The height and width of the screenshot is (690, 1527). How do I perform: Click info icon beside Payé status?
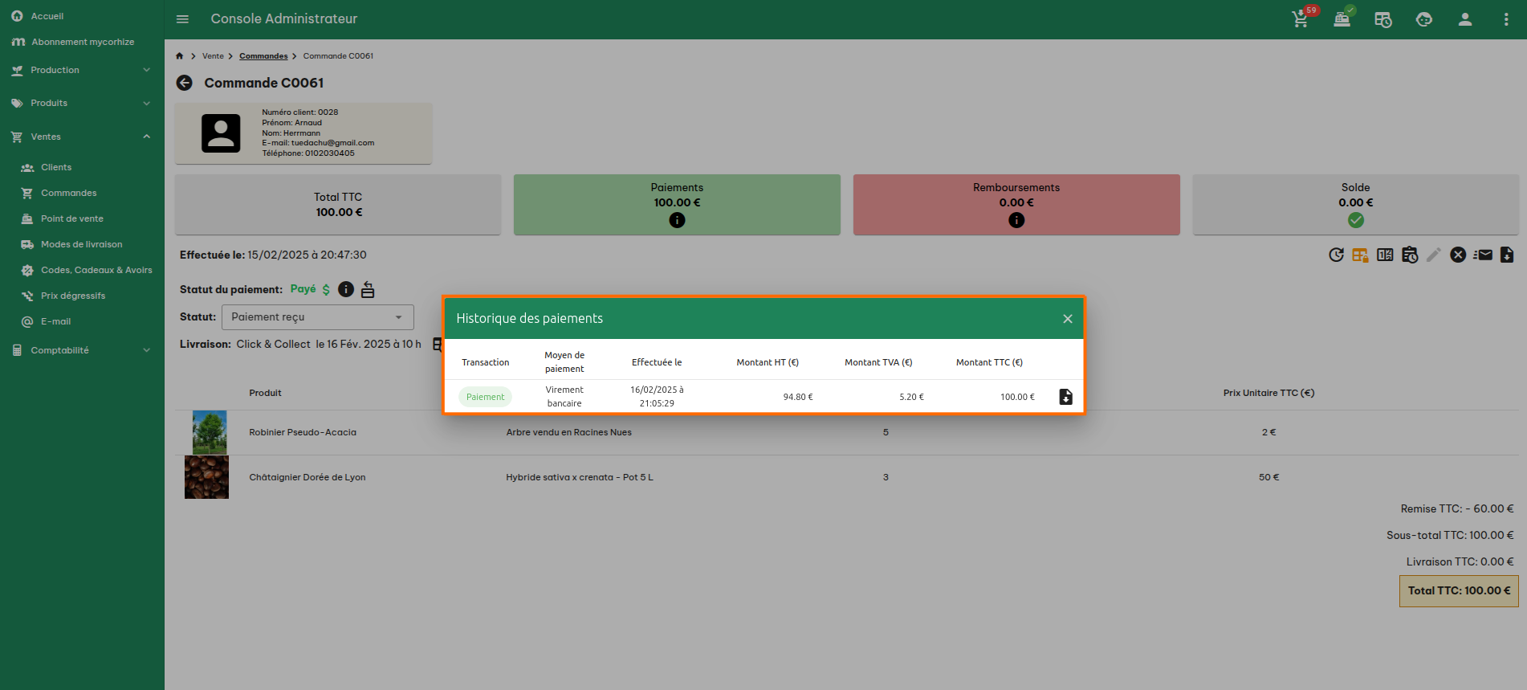click(x=346, y=289)
